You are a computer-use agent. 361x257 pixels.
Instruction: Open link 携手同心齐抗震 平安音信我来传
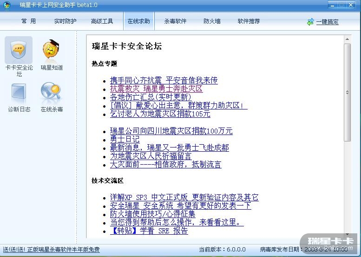click(x=164, y=80)
